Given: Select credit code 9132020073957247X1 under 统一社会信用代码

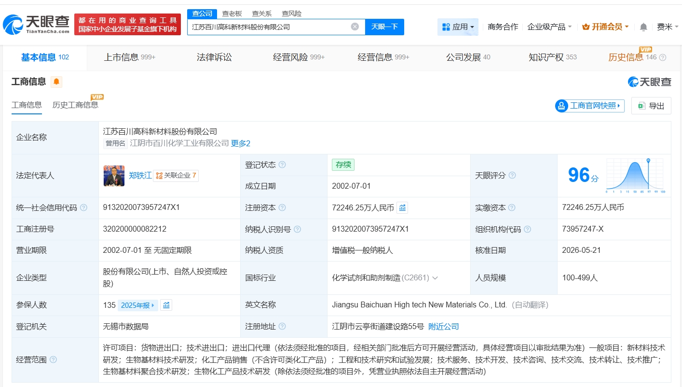Looking at the screenshot, I should point(141,207).
